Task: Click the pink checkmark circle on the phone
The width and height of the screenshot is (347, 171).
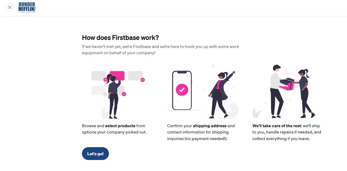Action: (x=182, y=90)
